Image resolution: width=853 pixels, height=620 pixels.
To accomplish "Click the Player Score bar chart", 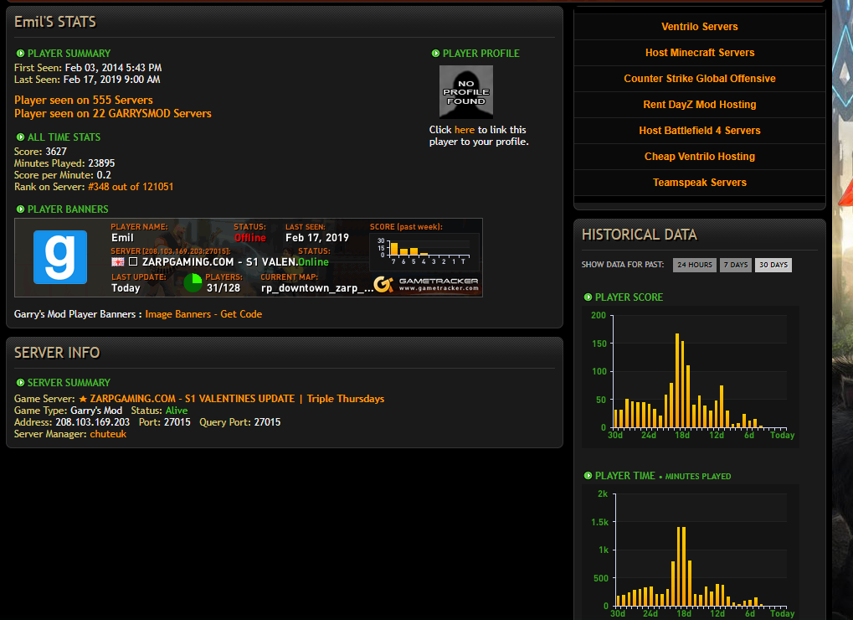I will tap(691, 375).
